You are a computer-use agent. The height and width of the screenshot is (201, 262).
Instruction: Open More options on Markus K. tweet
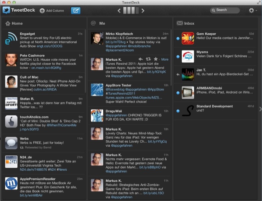click(x=165, y=59)
